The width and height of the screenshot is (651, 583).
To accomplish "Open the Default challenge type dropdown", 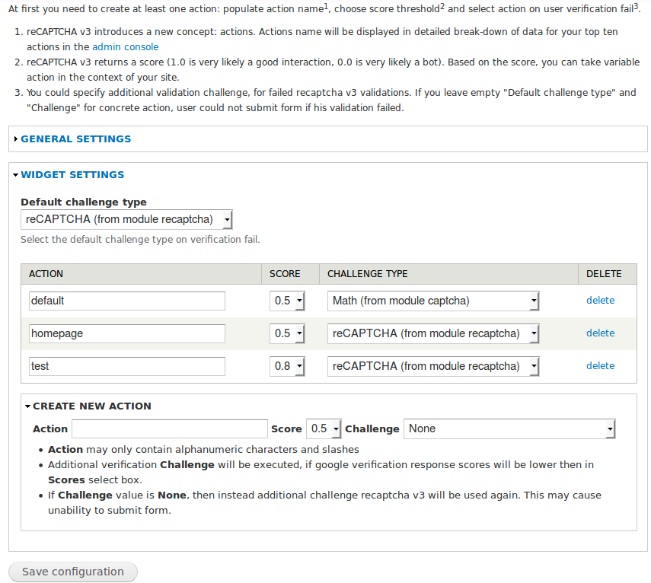I will (x=126, y=219).
